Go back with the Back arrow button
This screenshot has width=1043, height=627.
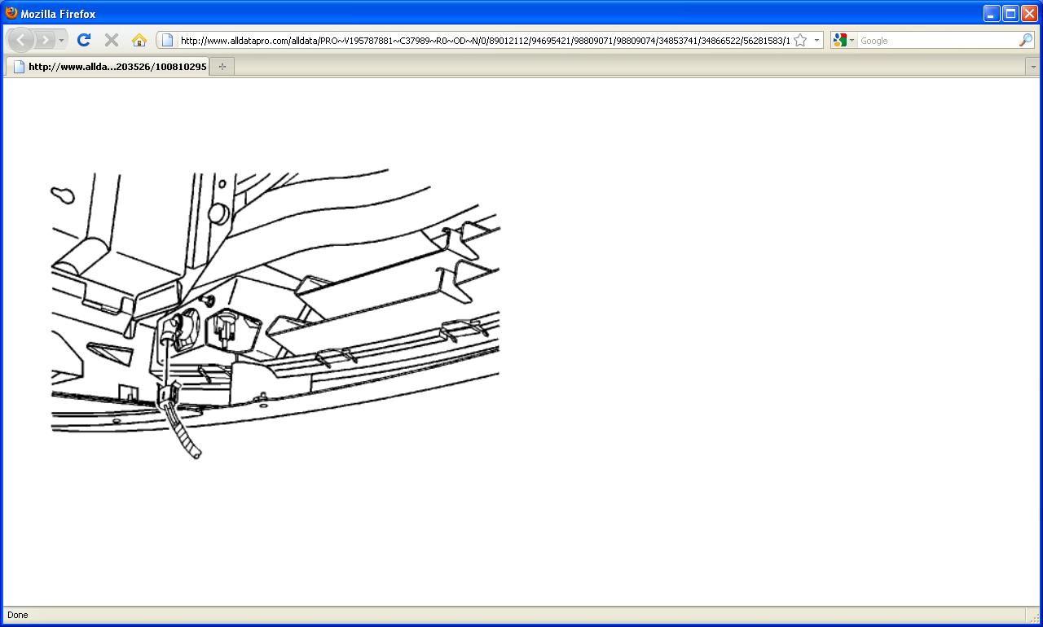[20, 40]
